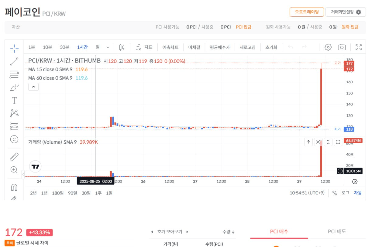Open chart settings gear icon
Viewport: 389px width, 247px height.
328,47
